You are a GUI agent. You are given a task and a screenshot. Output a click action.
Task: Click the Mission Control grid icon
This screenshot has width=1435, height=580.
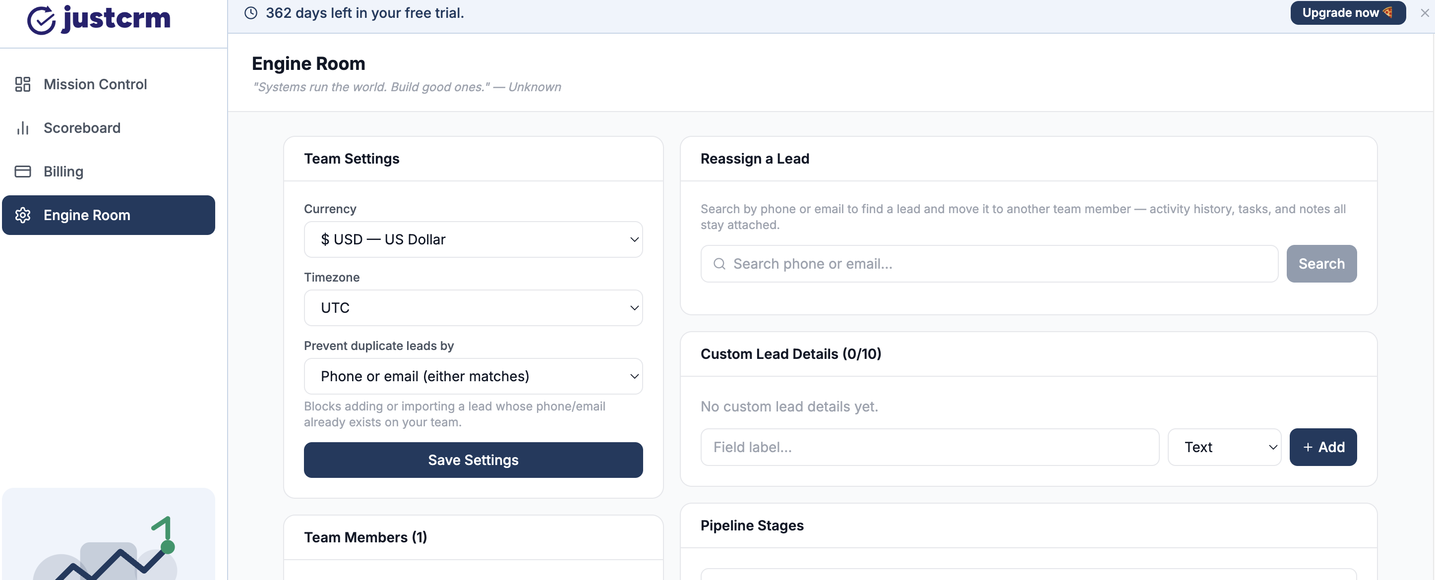23,84
